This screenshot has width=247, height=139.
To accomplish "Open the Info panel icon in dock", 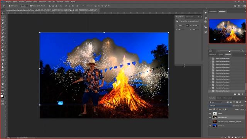I will (x=206, y=22).
